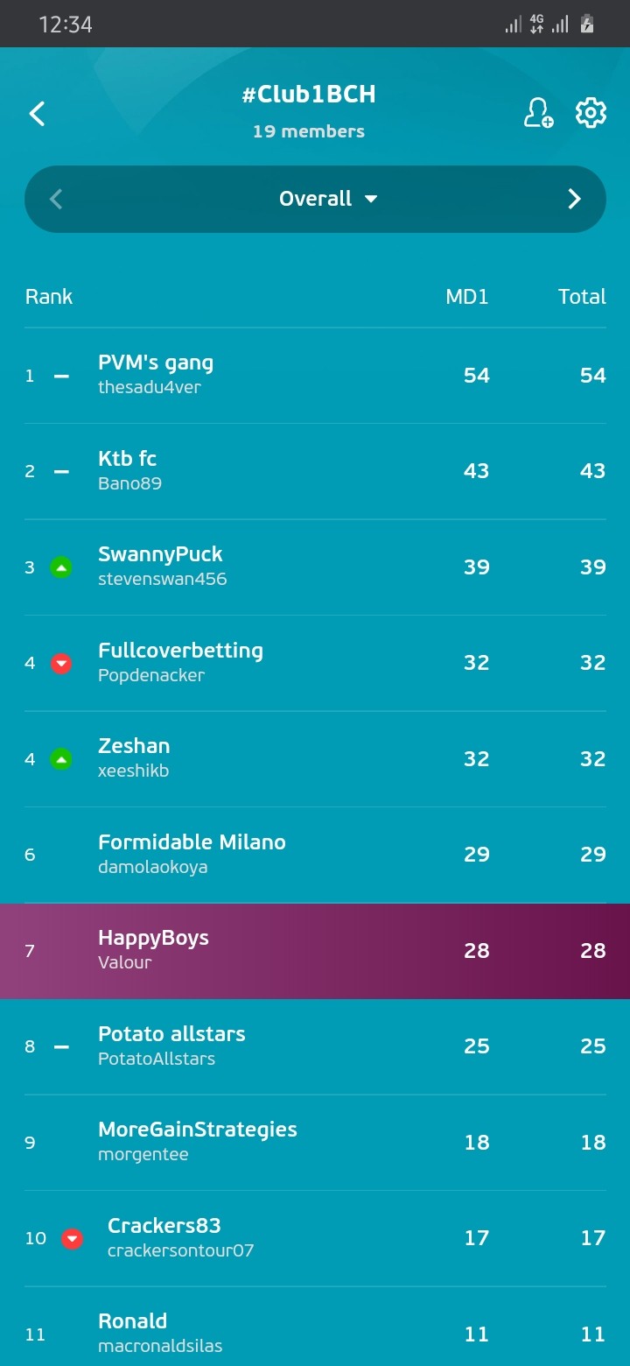Expand the Overall dropdown selector
The width and height of the screenshot is (630, 1366).
pos(328,199)
